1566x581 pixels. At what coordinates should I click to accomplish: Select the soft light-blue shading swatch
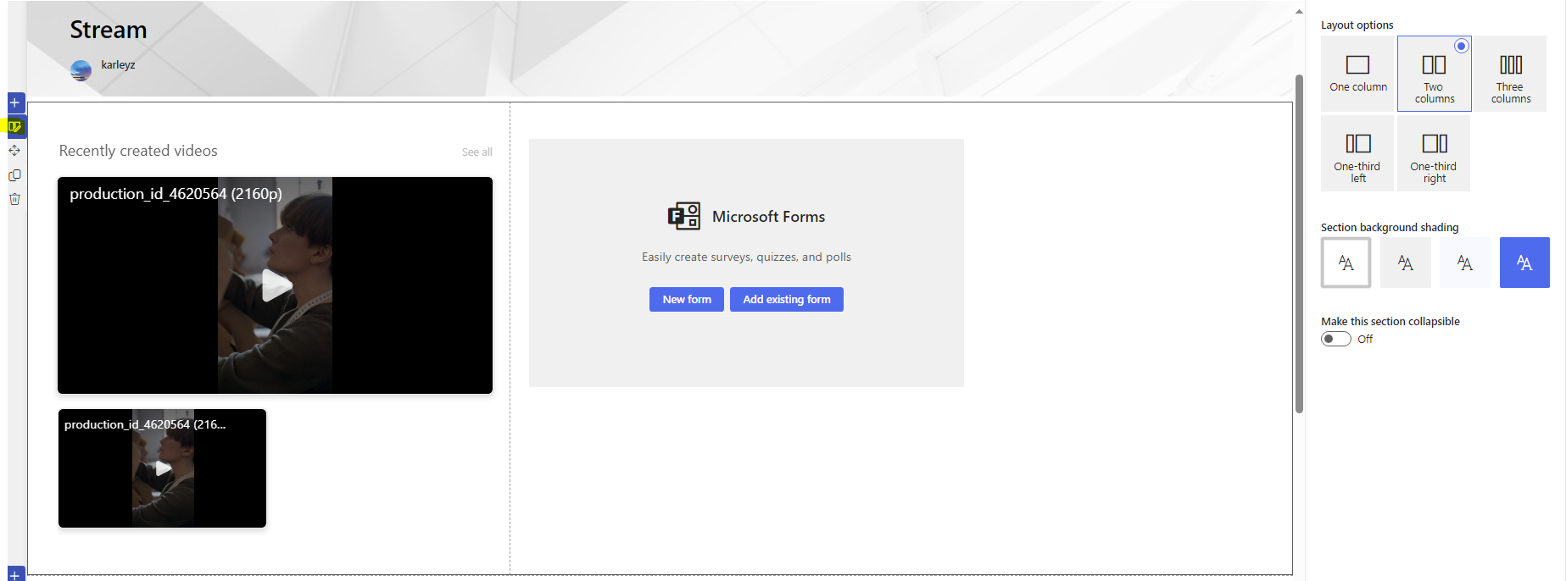(x=1465, y=263)
